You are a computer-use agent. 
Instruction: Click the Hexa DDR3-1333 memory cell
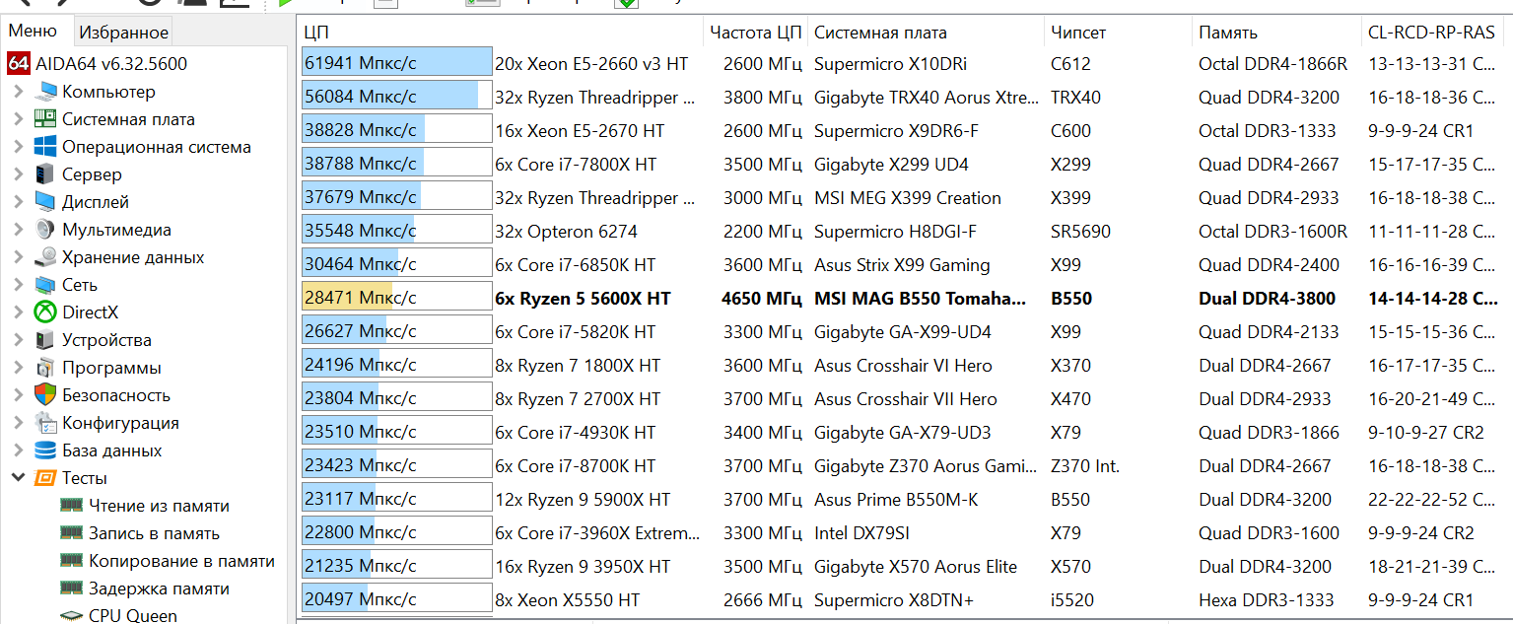[x=1267, y=600]
